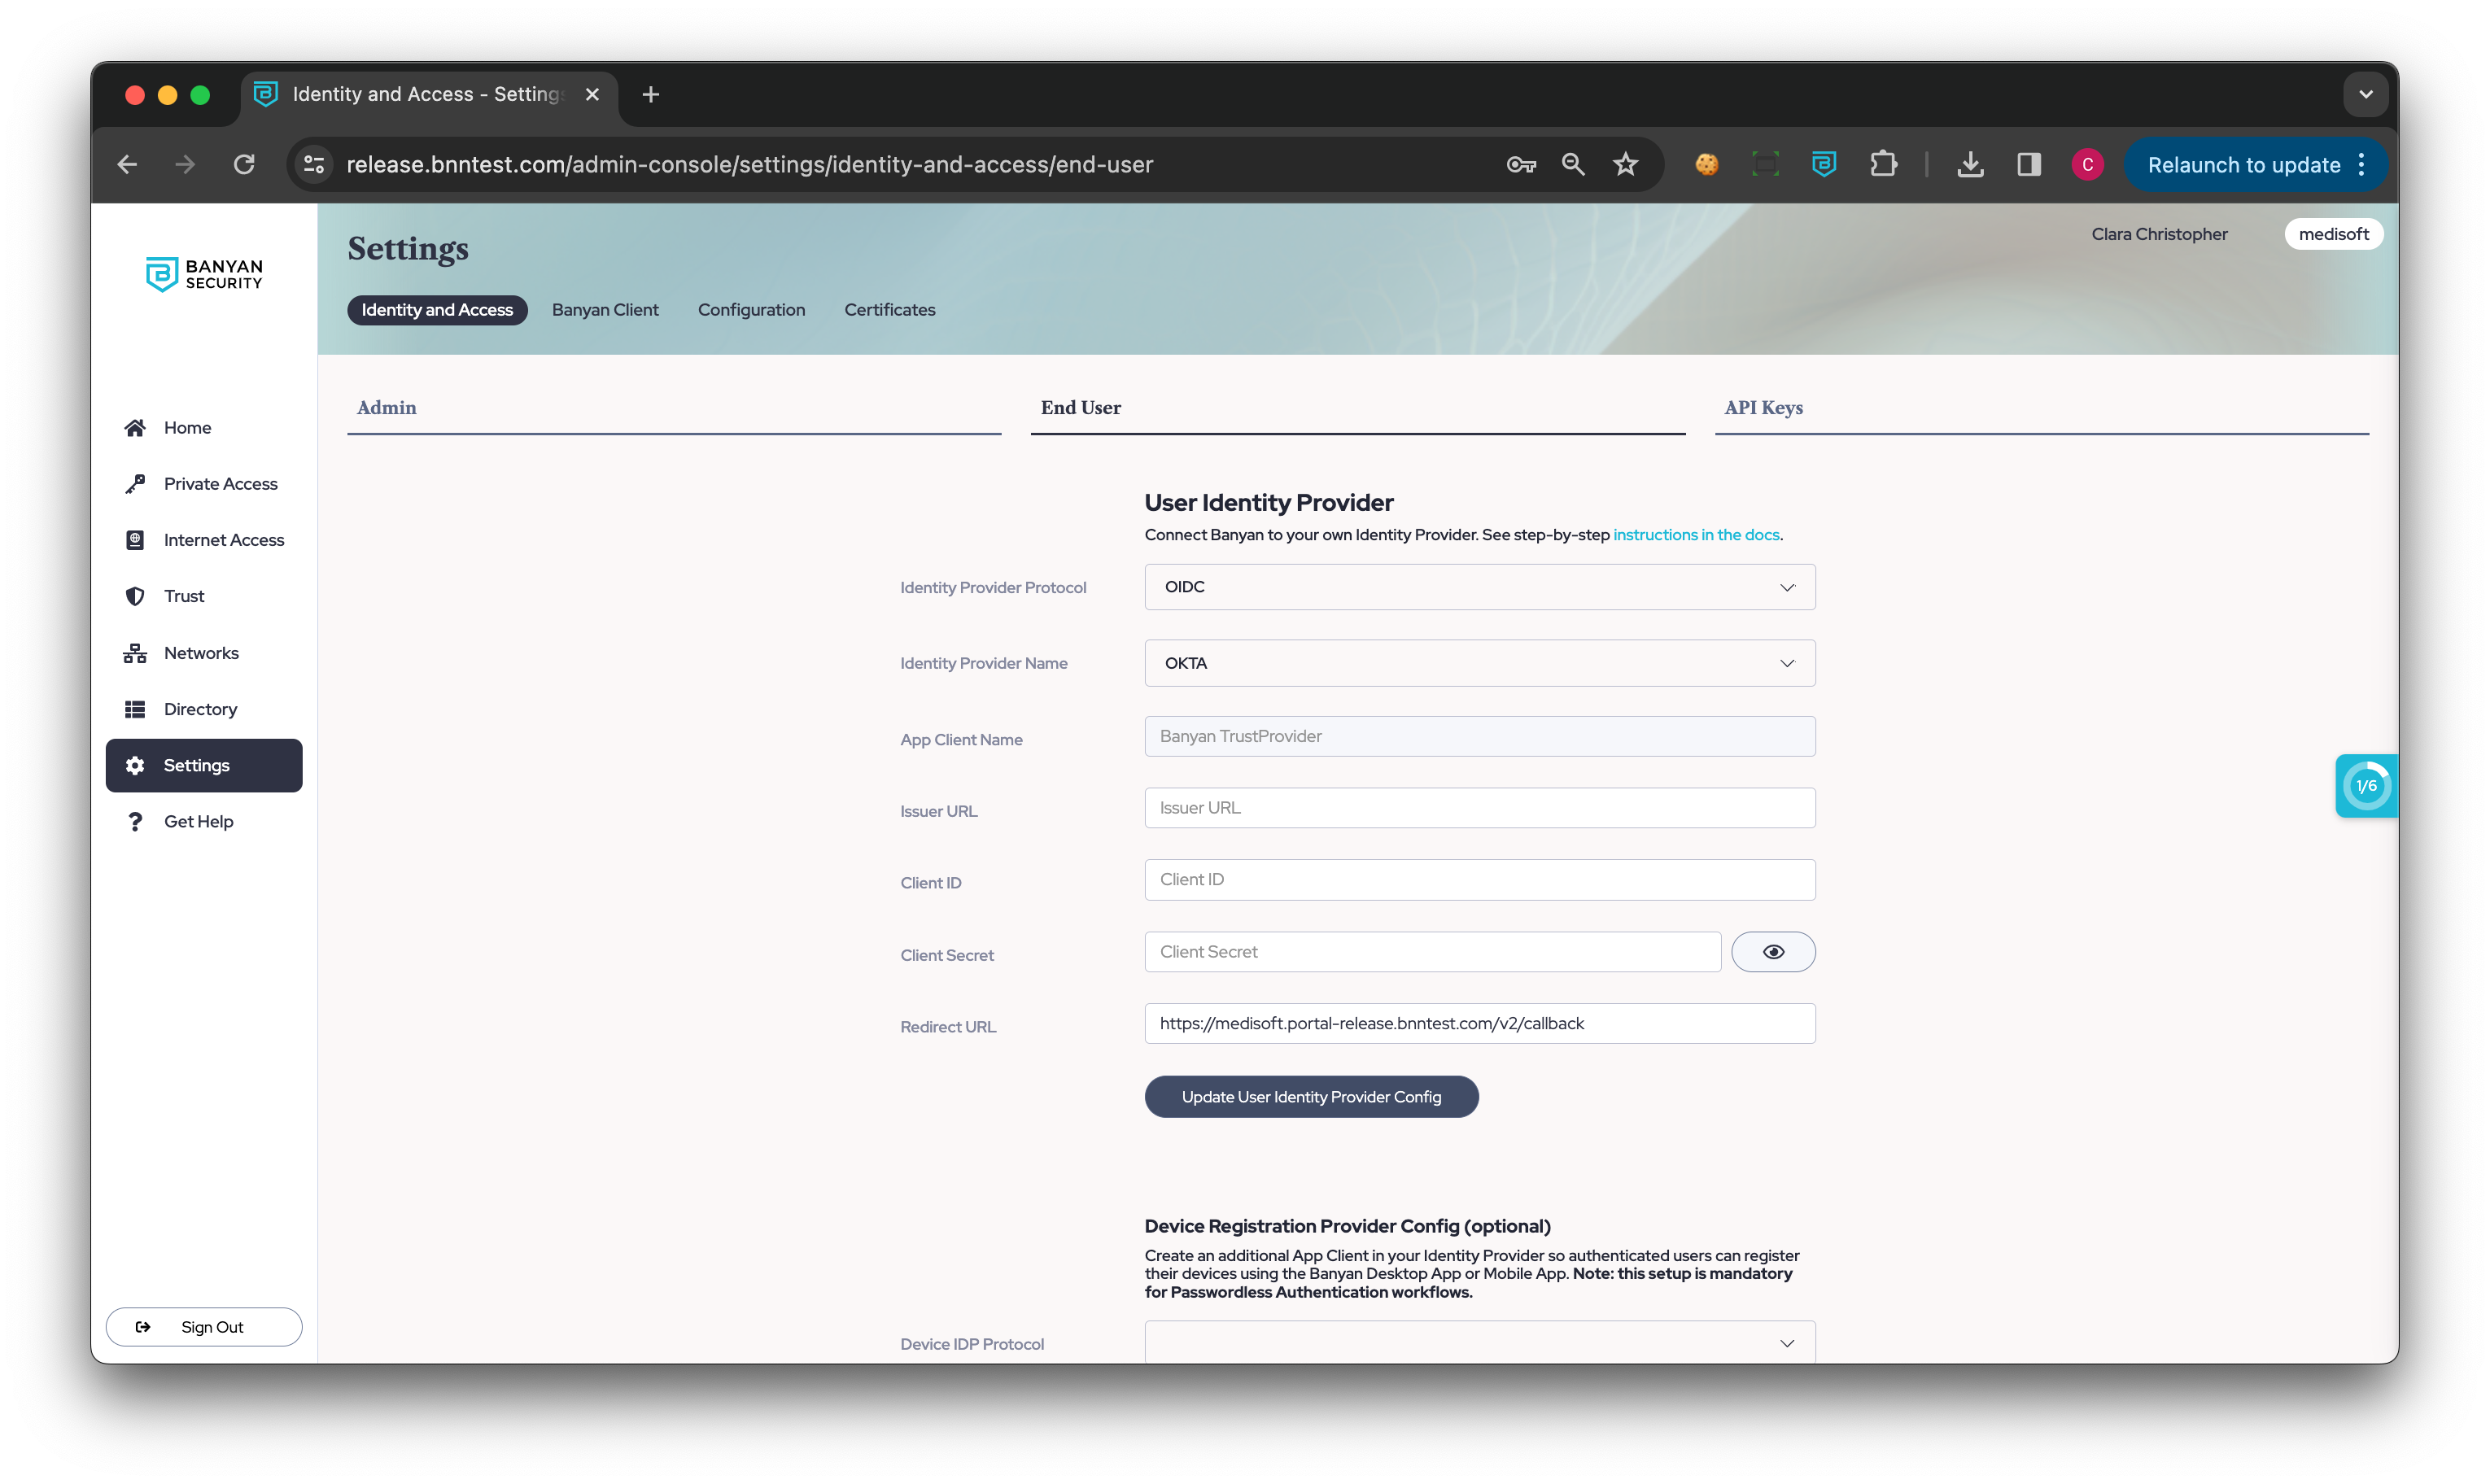
Task: Open browser extensions puzzle icon
Action: pos(1883,164)
